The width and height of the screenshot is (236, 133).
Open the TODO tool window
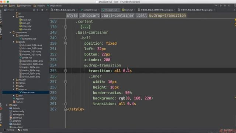(x=23, y=130)
